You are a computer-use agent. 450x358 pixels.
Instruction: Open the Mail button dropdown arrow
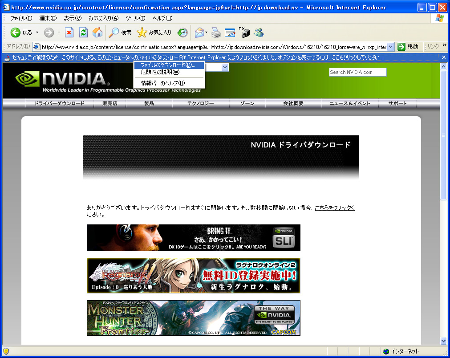coord(206,33)
